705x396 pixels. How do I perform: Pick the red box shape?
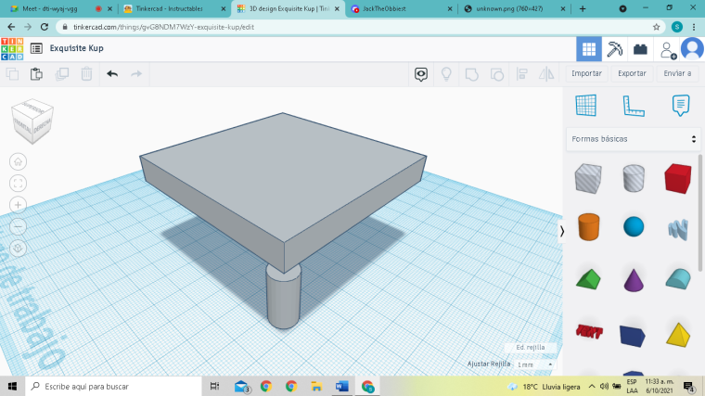tap(678, 178)
